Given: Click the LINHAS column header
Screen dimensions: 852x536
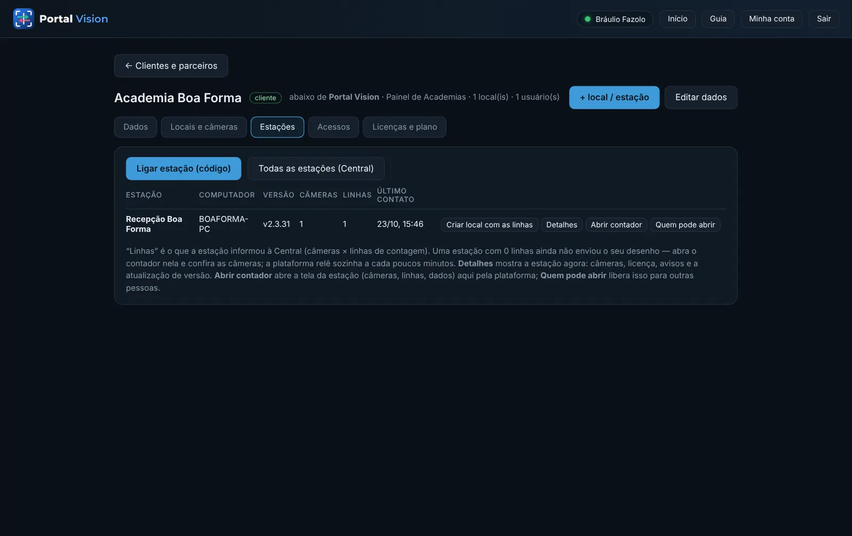Looking at the screenshot, I should point(357,195).
